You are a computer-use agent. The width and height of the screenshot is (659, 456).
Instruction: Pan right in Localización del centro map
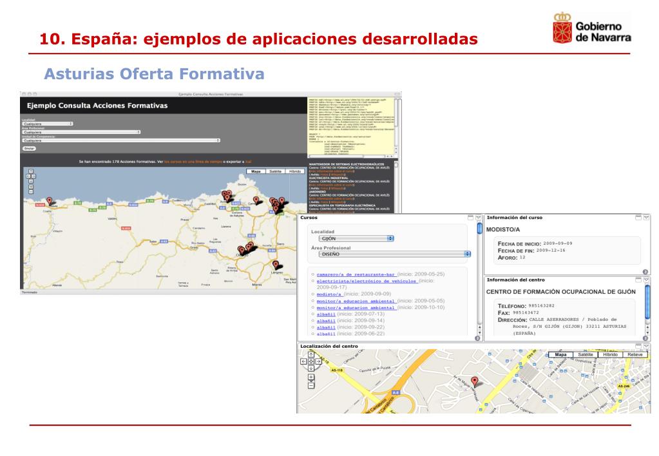point(318,361)
